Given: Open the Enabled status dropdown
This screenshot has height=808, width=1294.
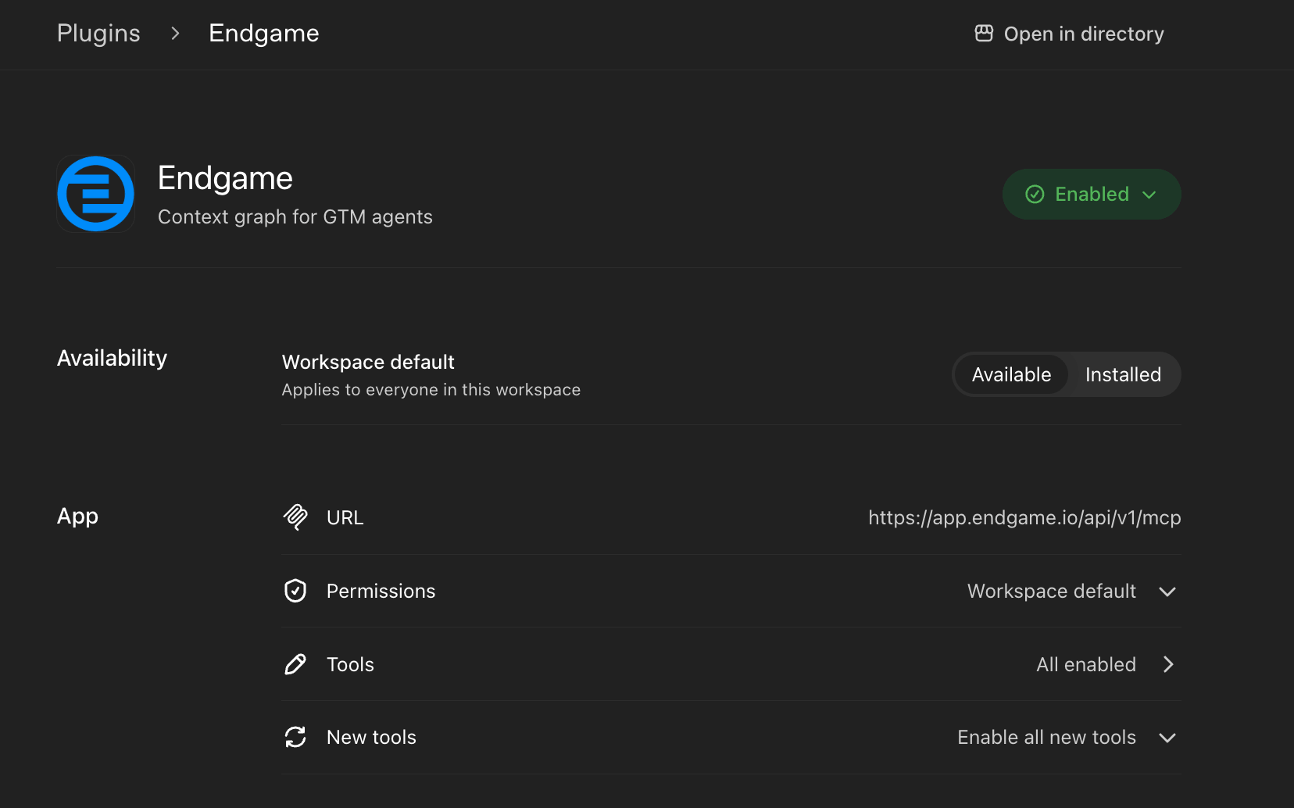Looking at the screenshot, I should pyautogui.click(x=1092, y=194).
